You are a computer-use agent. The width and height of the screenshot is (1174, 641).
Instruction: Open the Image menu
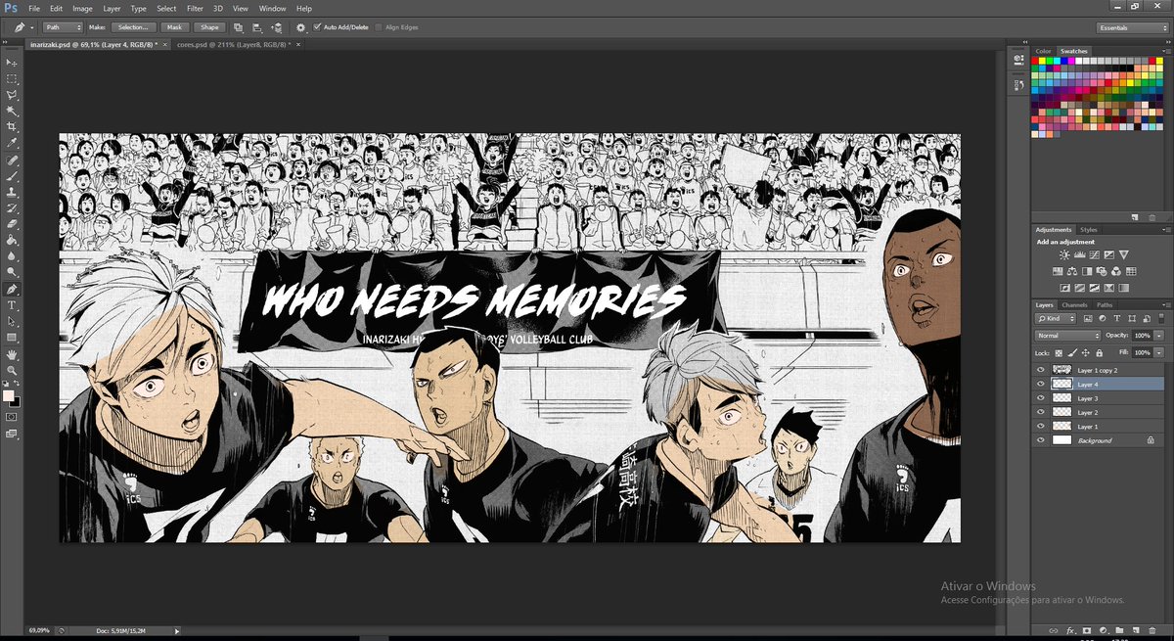tap(82, 8)
